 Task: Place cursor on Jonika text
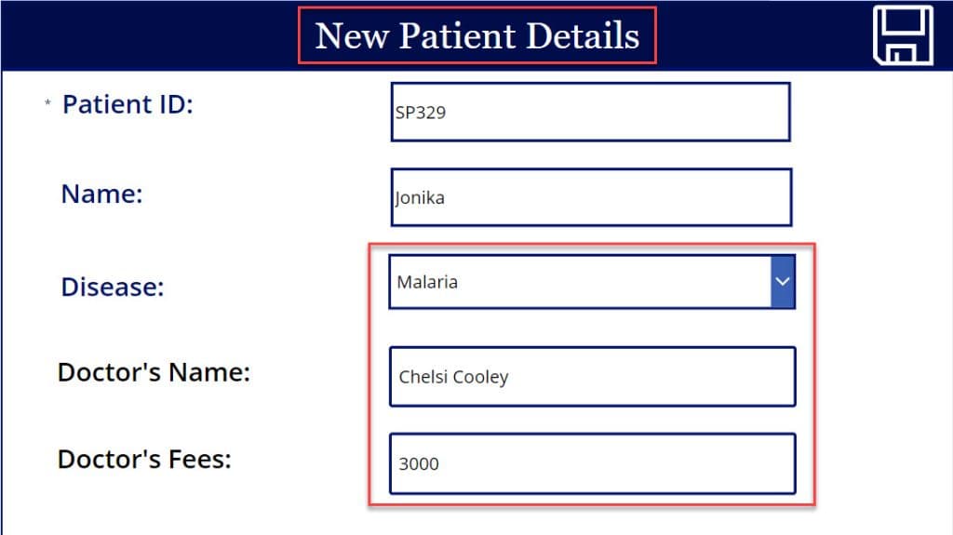(x=420, y=197)
